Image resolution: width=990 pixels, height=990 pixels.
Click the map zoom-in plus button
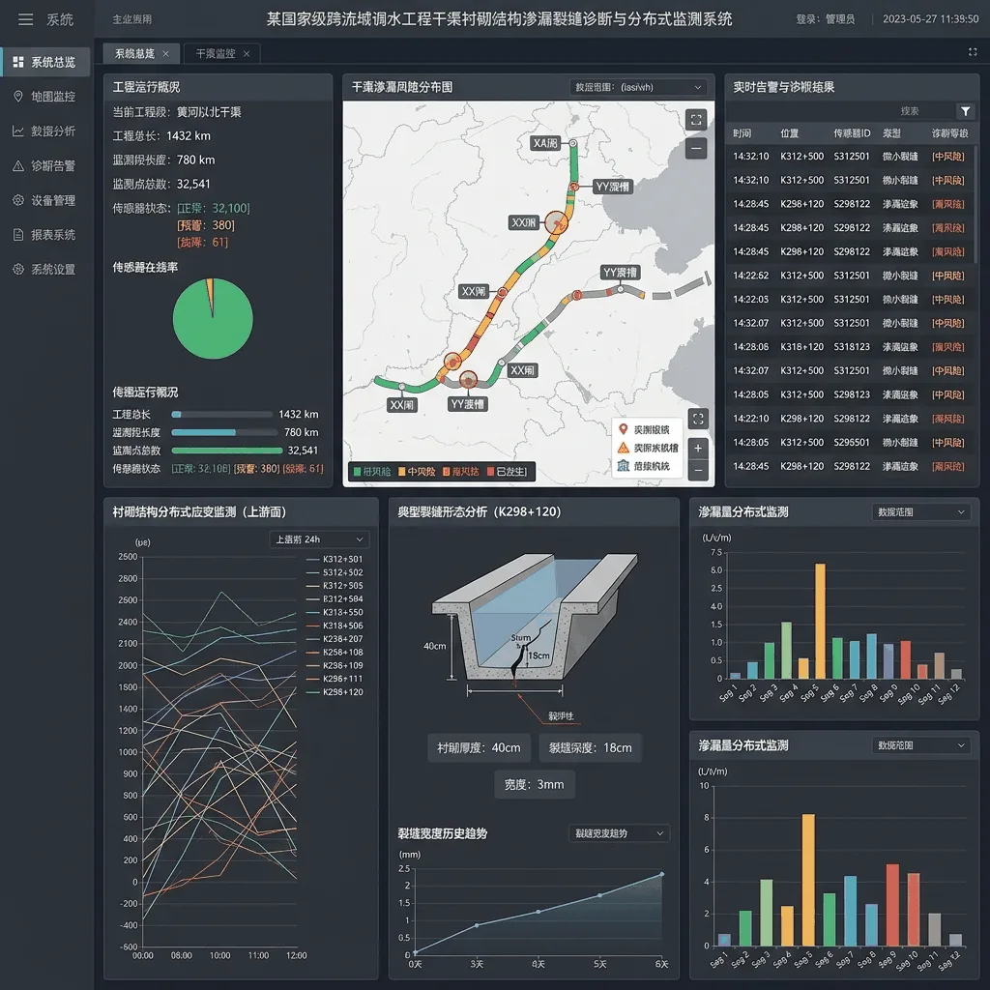click(698, 448)
